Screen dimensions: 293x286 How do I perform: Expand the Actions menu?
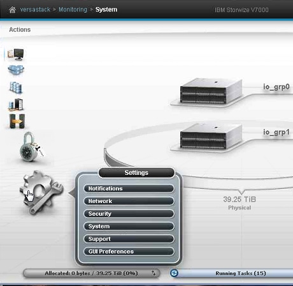pos(20,29)
